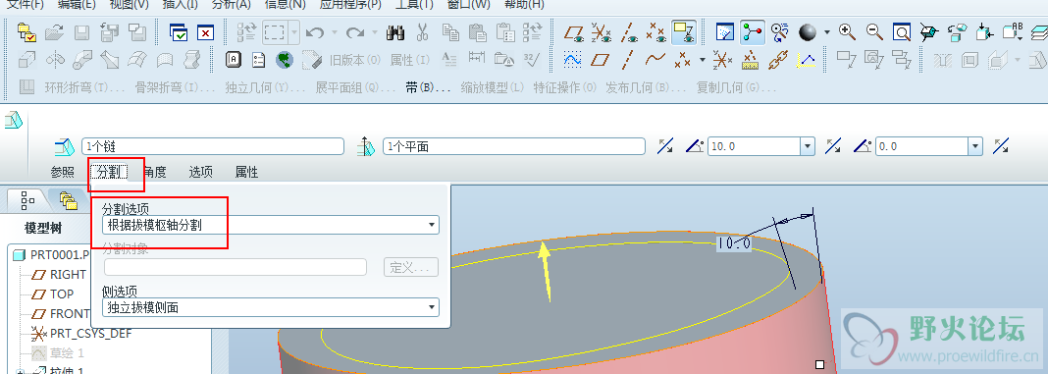The width and height of the screenshot is (1048, 374).
Task: Open the selection box tool dropdown arrow
Action: (x=294, y=32)
